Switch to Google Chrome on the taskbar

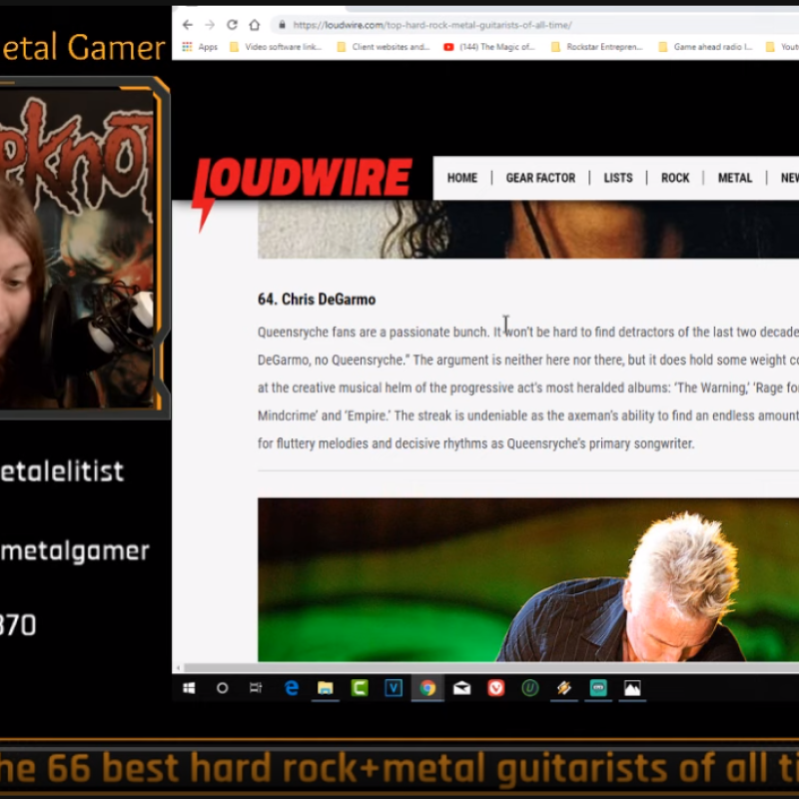pyautogui.click(x=427, y=688)
